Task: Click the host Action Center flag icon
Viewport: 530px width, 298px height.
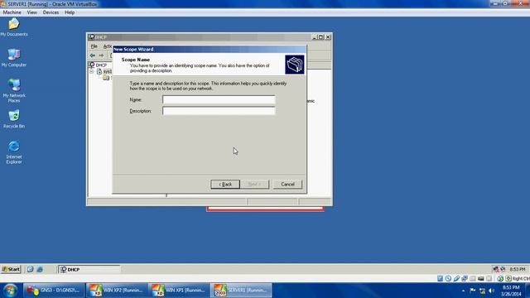Action: (x=473, y=291)
